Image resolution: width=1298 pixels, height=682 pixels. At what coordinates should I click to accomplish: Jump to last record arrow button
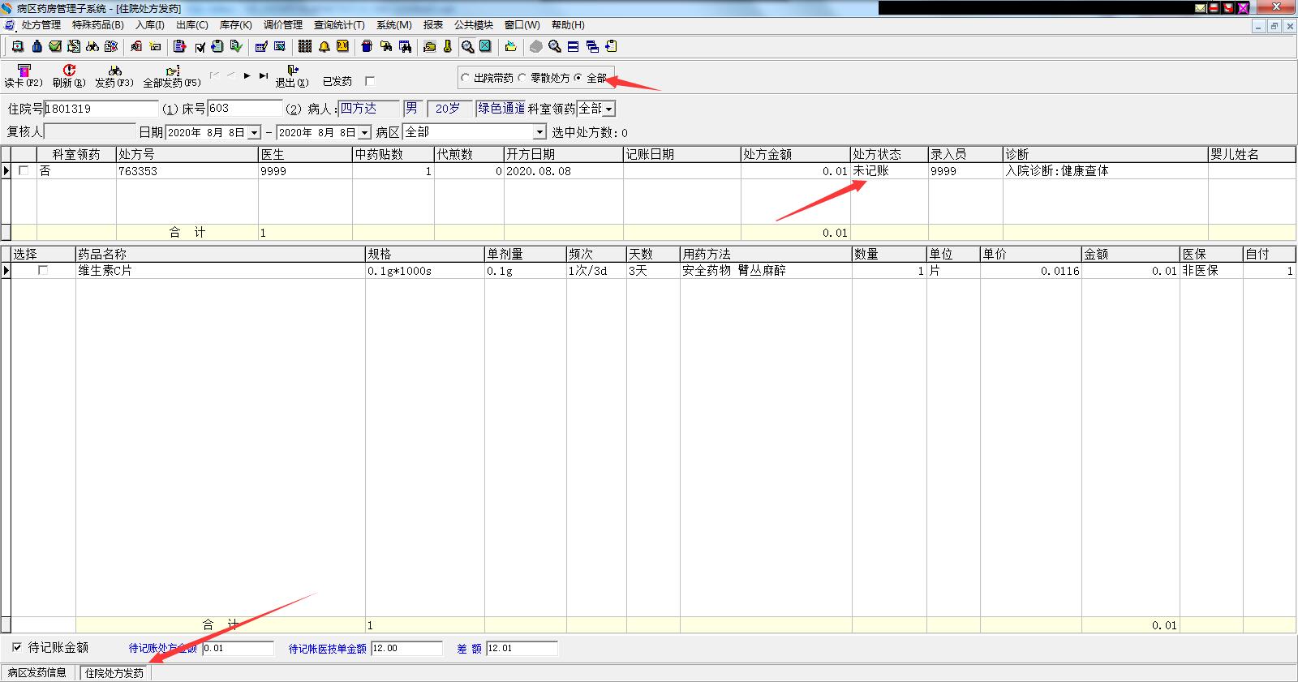263,75
